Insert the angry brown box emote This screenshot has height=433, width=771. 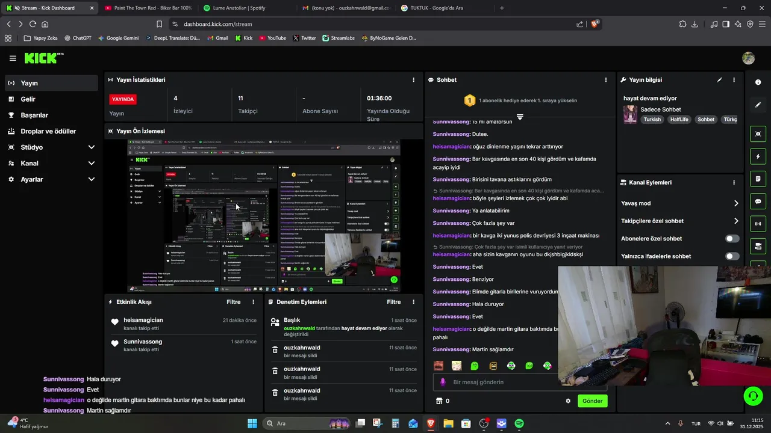pos(493,365)
